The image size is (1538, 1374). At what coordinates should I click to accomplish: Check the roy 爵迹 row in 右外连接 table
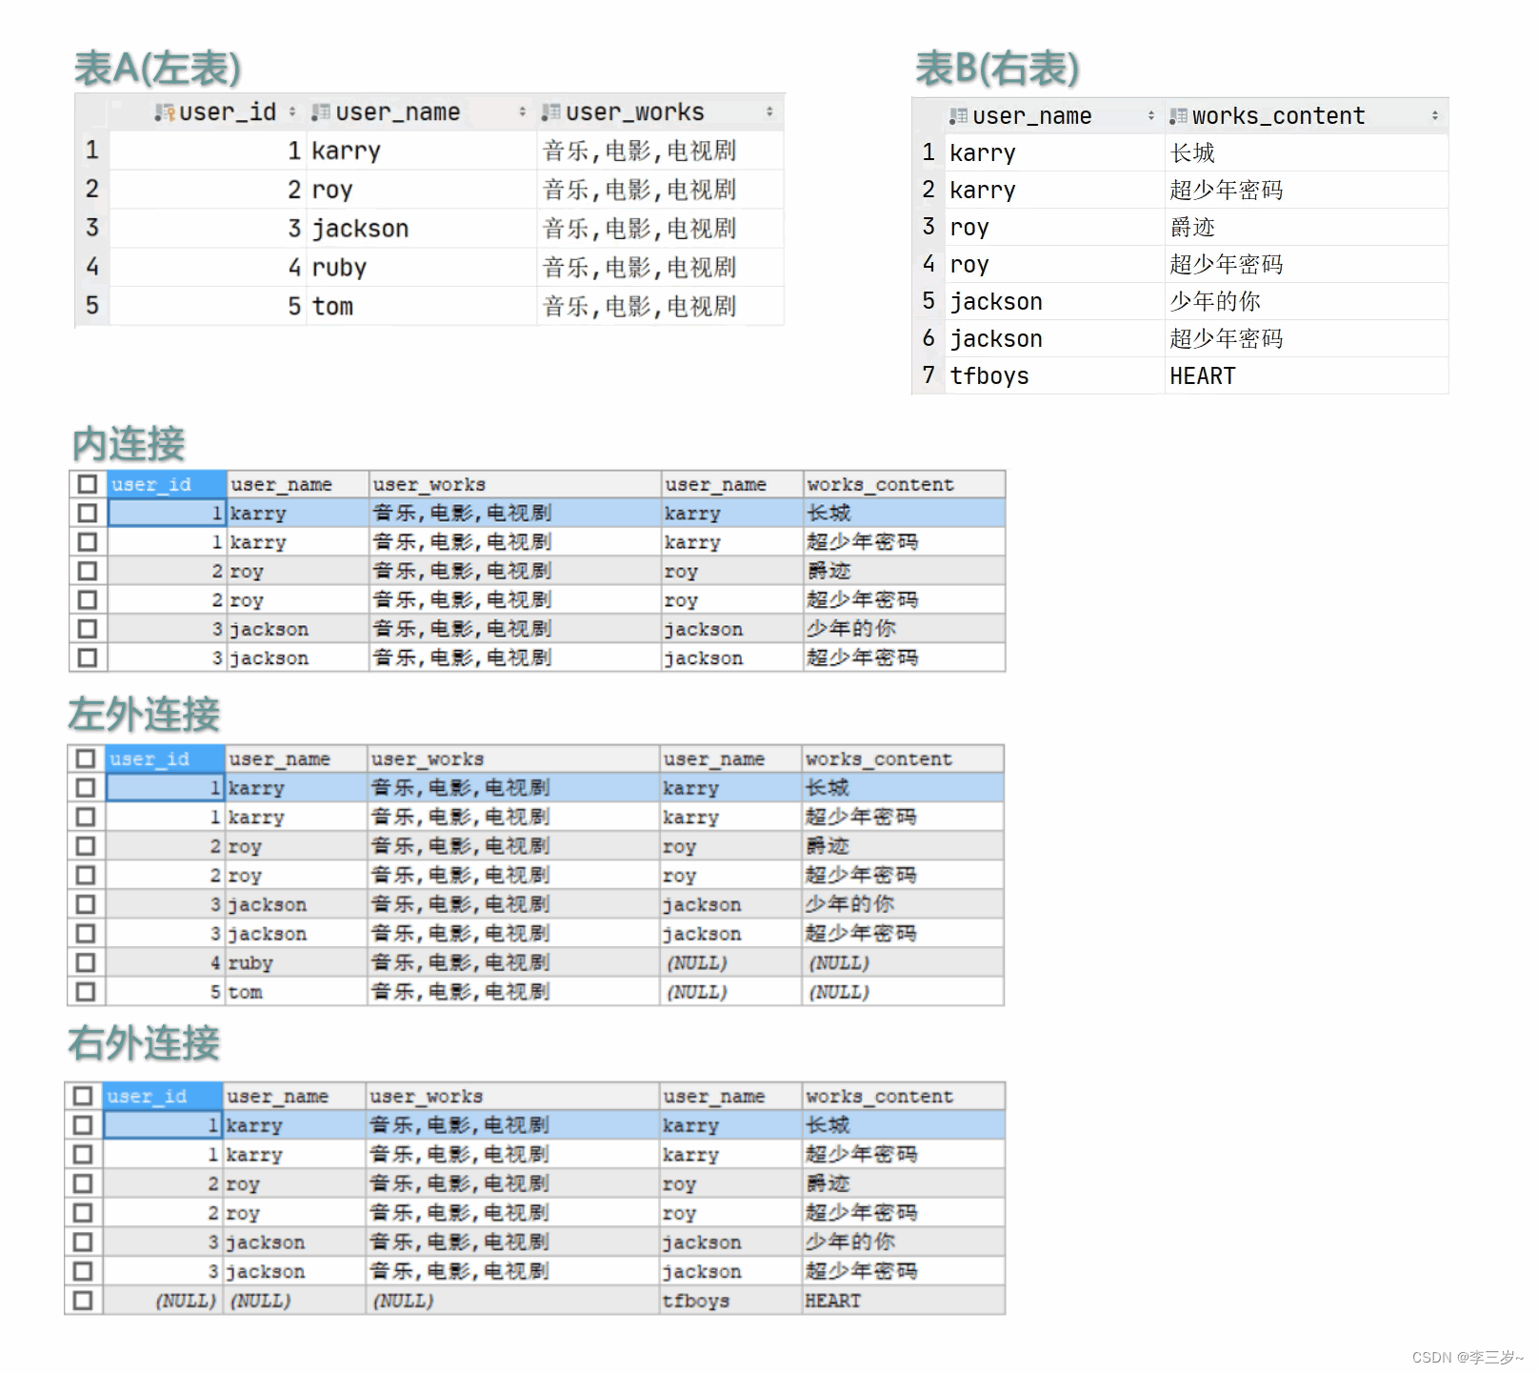point(83,1183)
